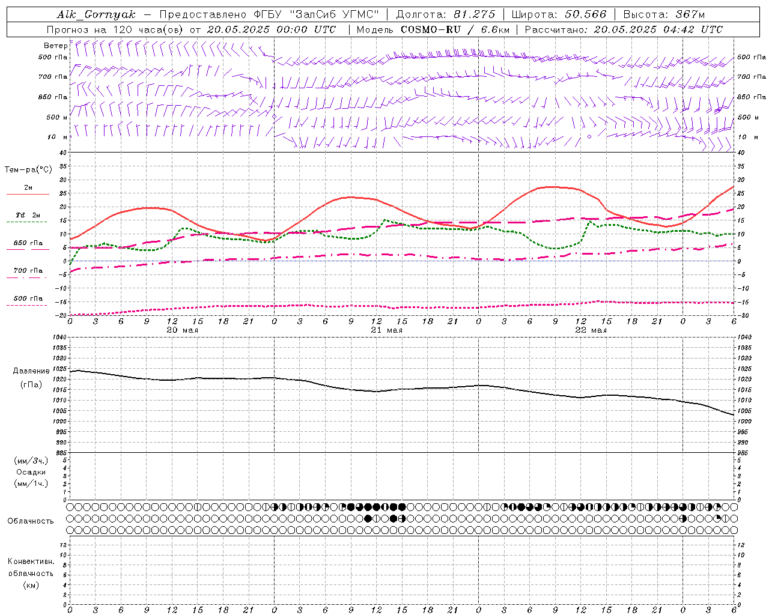Image resolution: width=769 pixels, height=615 pixels.
Task: Click the Давление pressure panel label
Action: [31, 371]
